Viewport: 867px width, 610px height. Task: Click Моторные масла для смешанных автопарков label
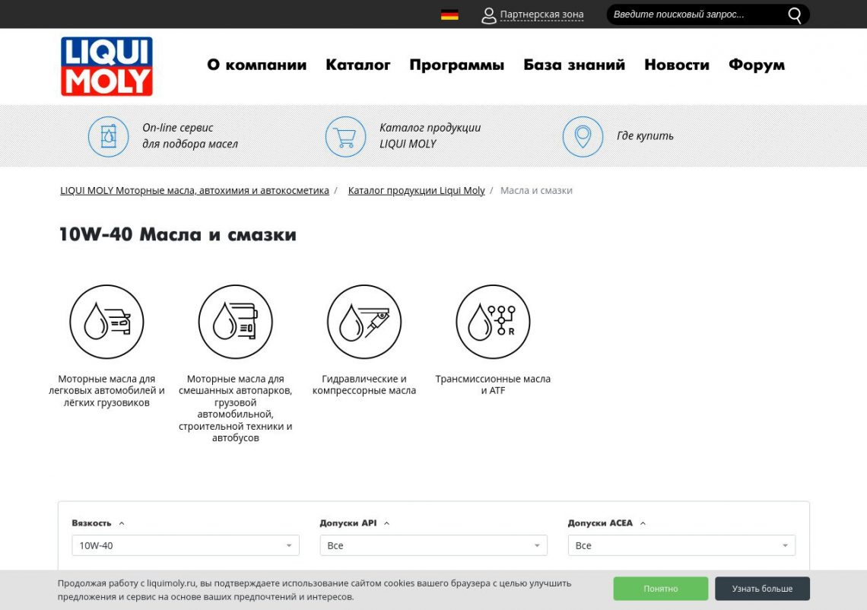(236, 408)
